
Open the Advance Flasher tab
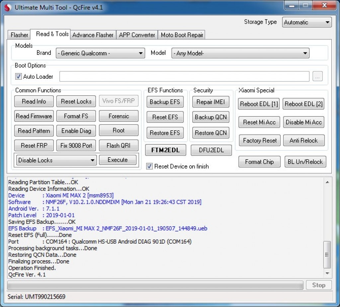93,35
